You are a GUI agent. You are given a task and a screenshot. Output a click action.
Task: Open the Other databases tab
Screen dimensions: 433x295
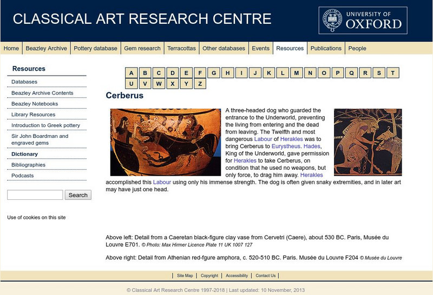click(x=224, y=48)
